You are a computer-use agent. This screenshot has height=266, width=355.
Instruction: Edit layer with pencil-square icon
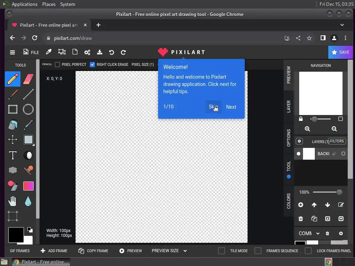pos(341,205)
